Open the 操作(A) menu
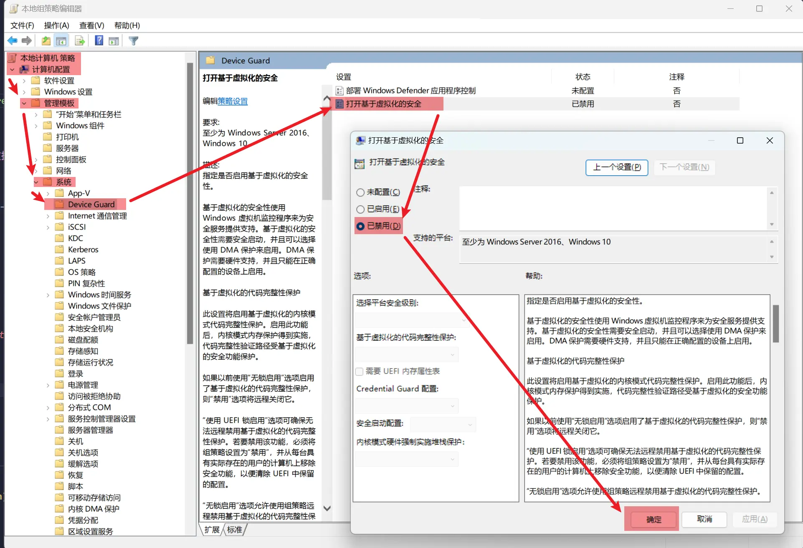The height and width of the screenshot is (548, 803). click(56, 25)
